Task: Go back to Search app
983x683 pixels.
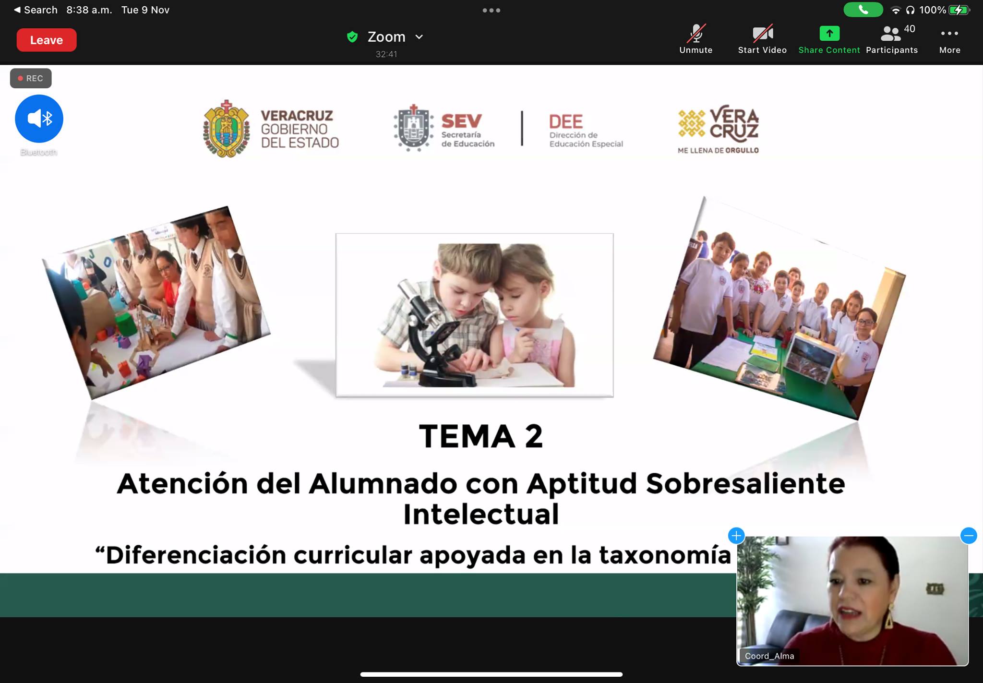Action: pyautogui.click(x=35, y=10)
